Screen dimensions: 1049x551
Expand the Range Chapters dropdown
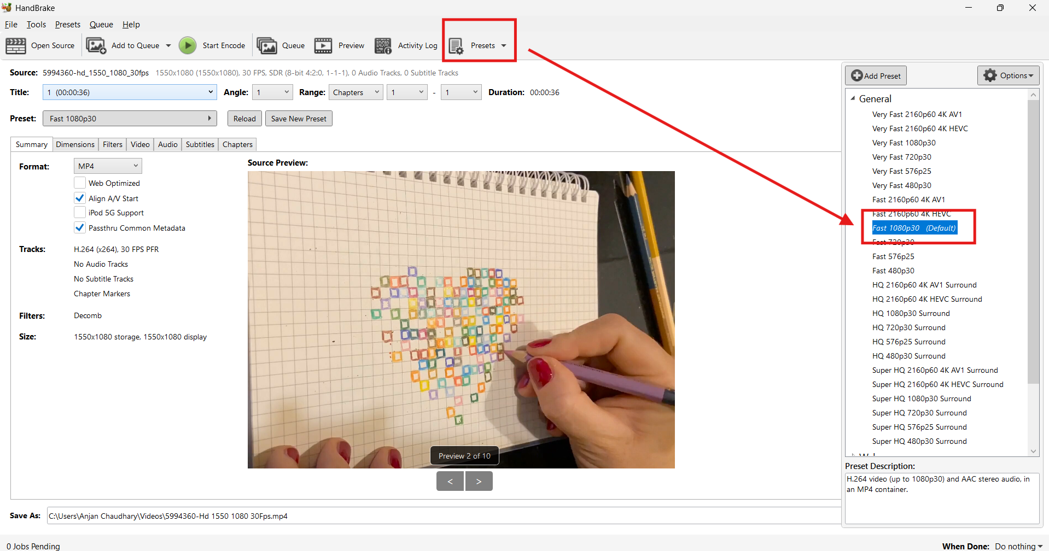tap(356, 92)
